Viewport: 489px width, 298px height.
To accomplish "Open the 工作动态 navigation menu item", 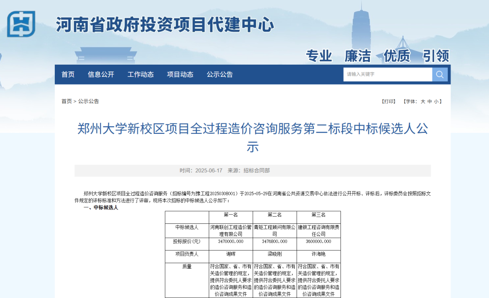I will (x=141, y=75).
